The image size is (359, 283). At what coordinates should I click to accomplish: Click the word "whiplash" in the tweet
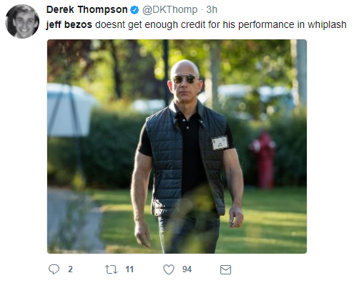327,24
